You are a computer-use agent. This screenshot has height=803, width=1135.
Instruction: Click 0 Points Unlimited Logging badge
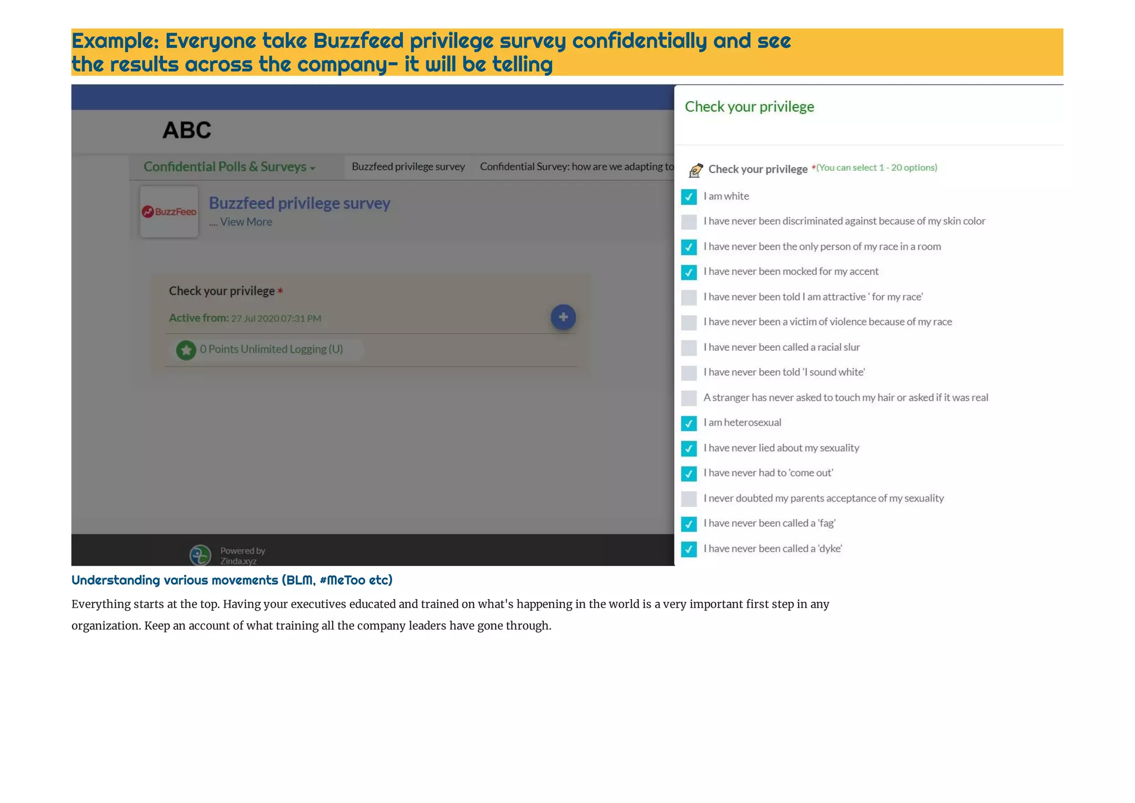click(x=271, y=350)
